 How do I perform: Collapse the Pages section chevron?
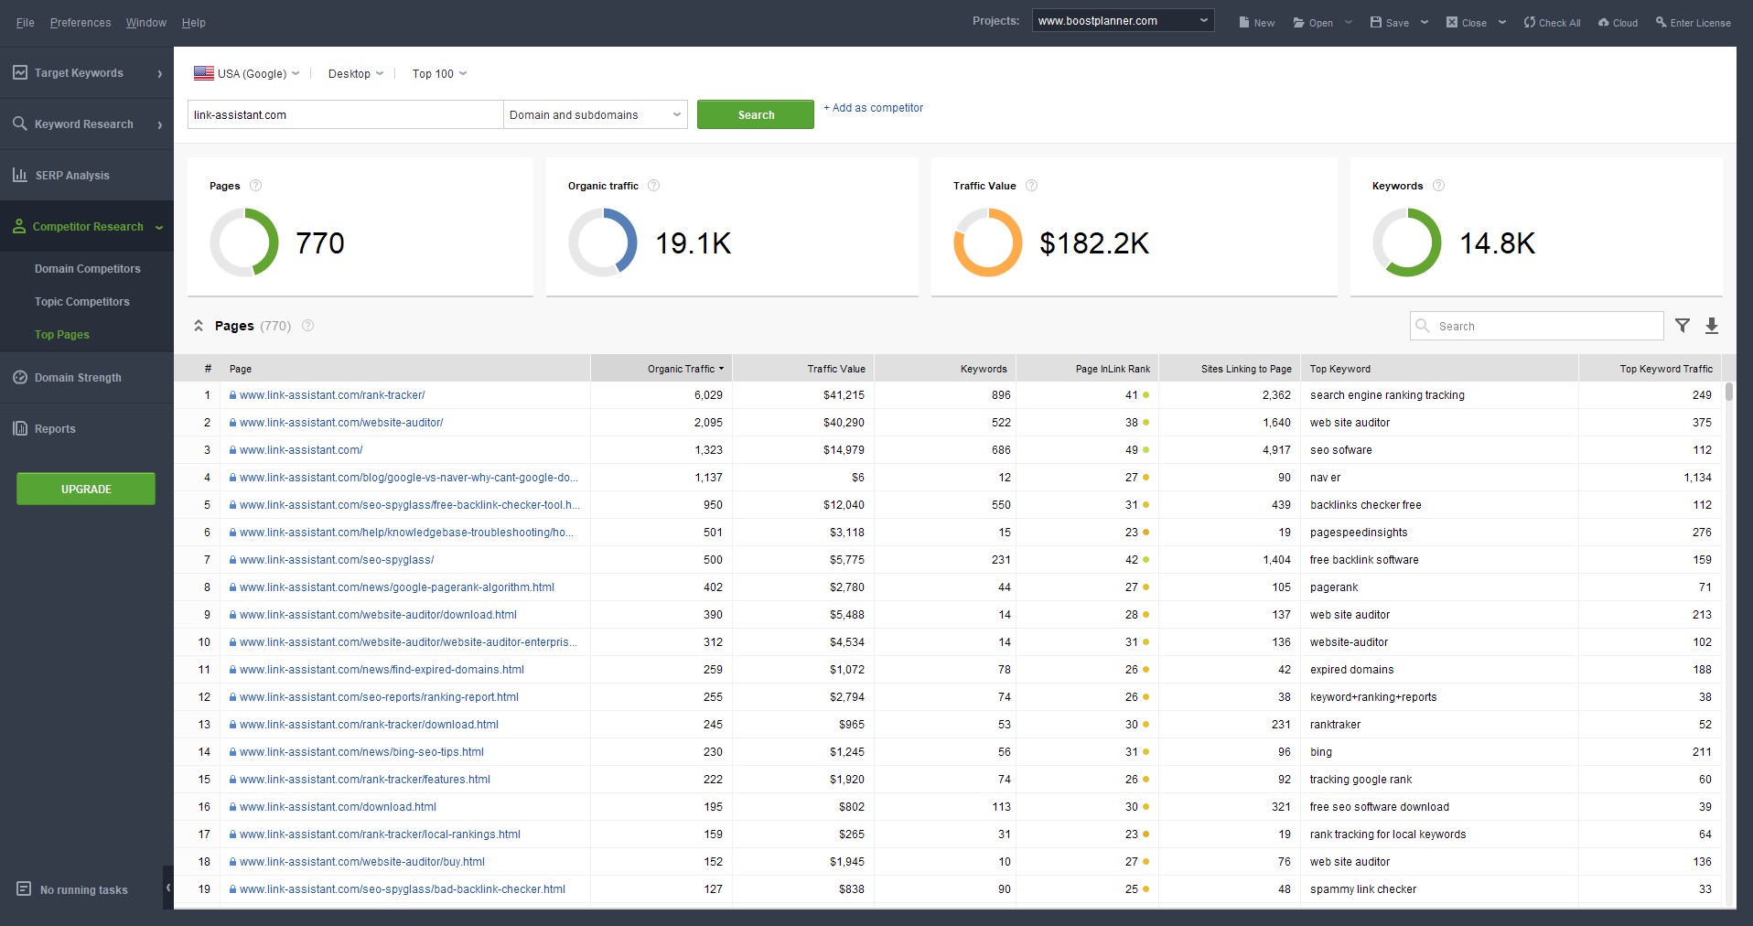(x=199, y=325)
